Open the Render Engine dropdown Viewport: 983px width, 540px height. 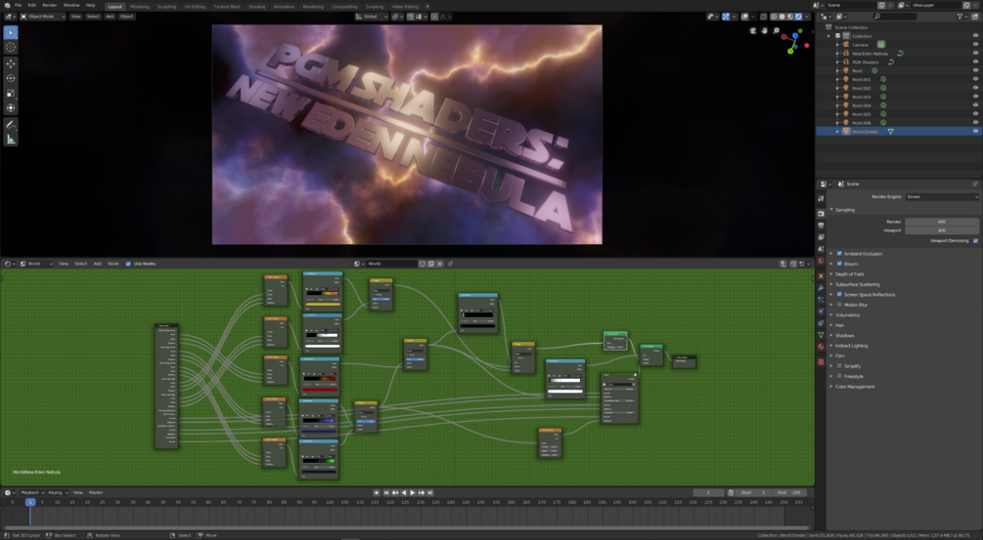[942, 196]
